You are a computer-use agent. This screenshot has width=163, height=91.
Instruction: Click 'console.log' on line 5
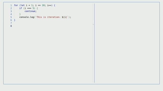tap(26, 17)
